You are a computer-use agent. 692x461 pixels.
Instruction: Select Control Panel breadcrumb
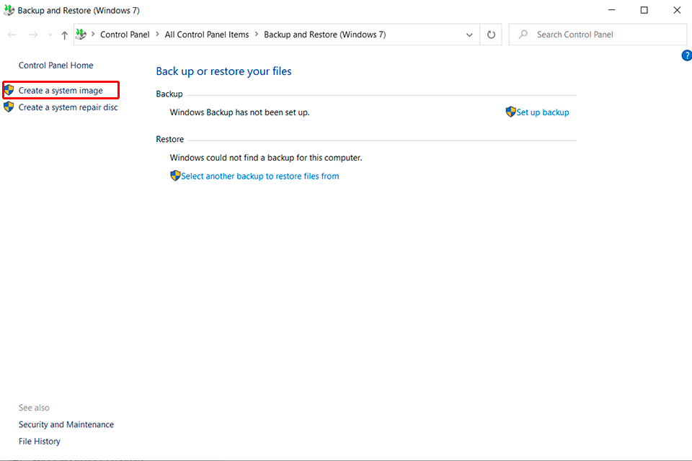pyautogui.click(x=125, y=35)
